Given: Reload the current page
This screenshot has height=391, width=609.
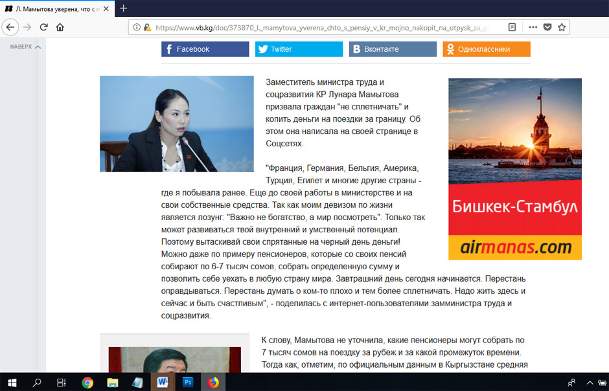Looking at the screenshot, I should point(43,27).
